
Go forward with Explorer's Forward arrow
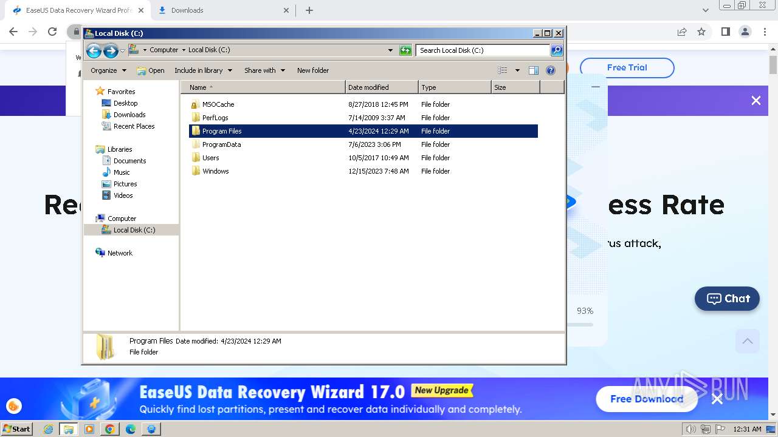coord(111,50)
